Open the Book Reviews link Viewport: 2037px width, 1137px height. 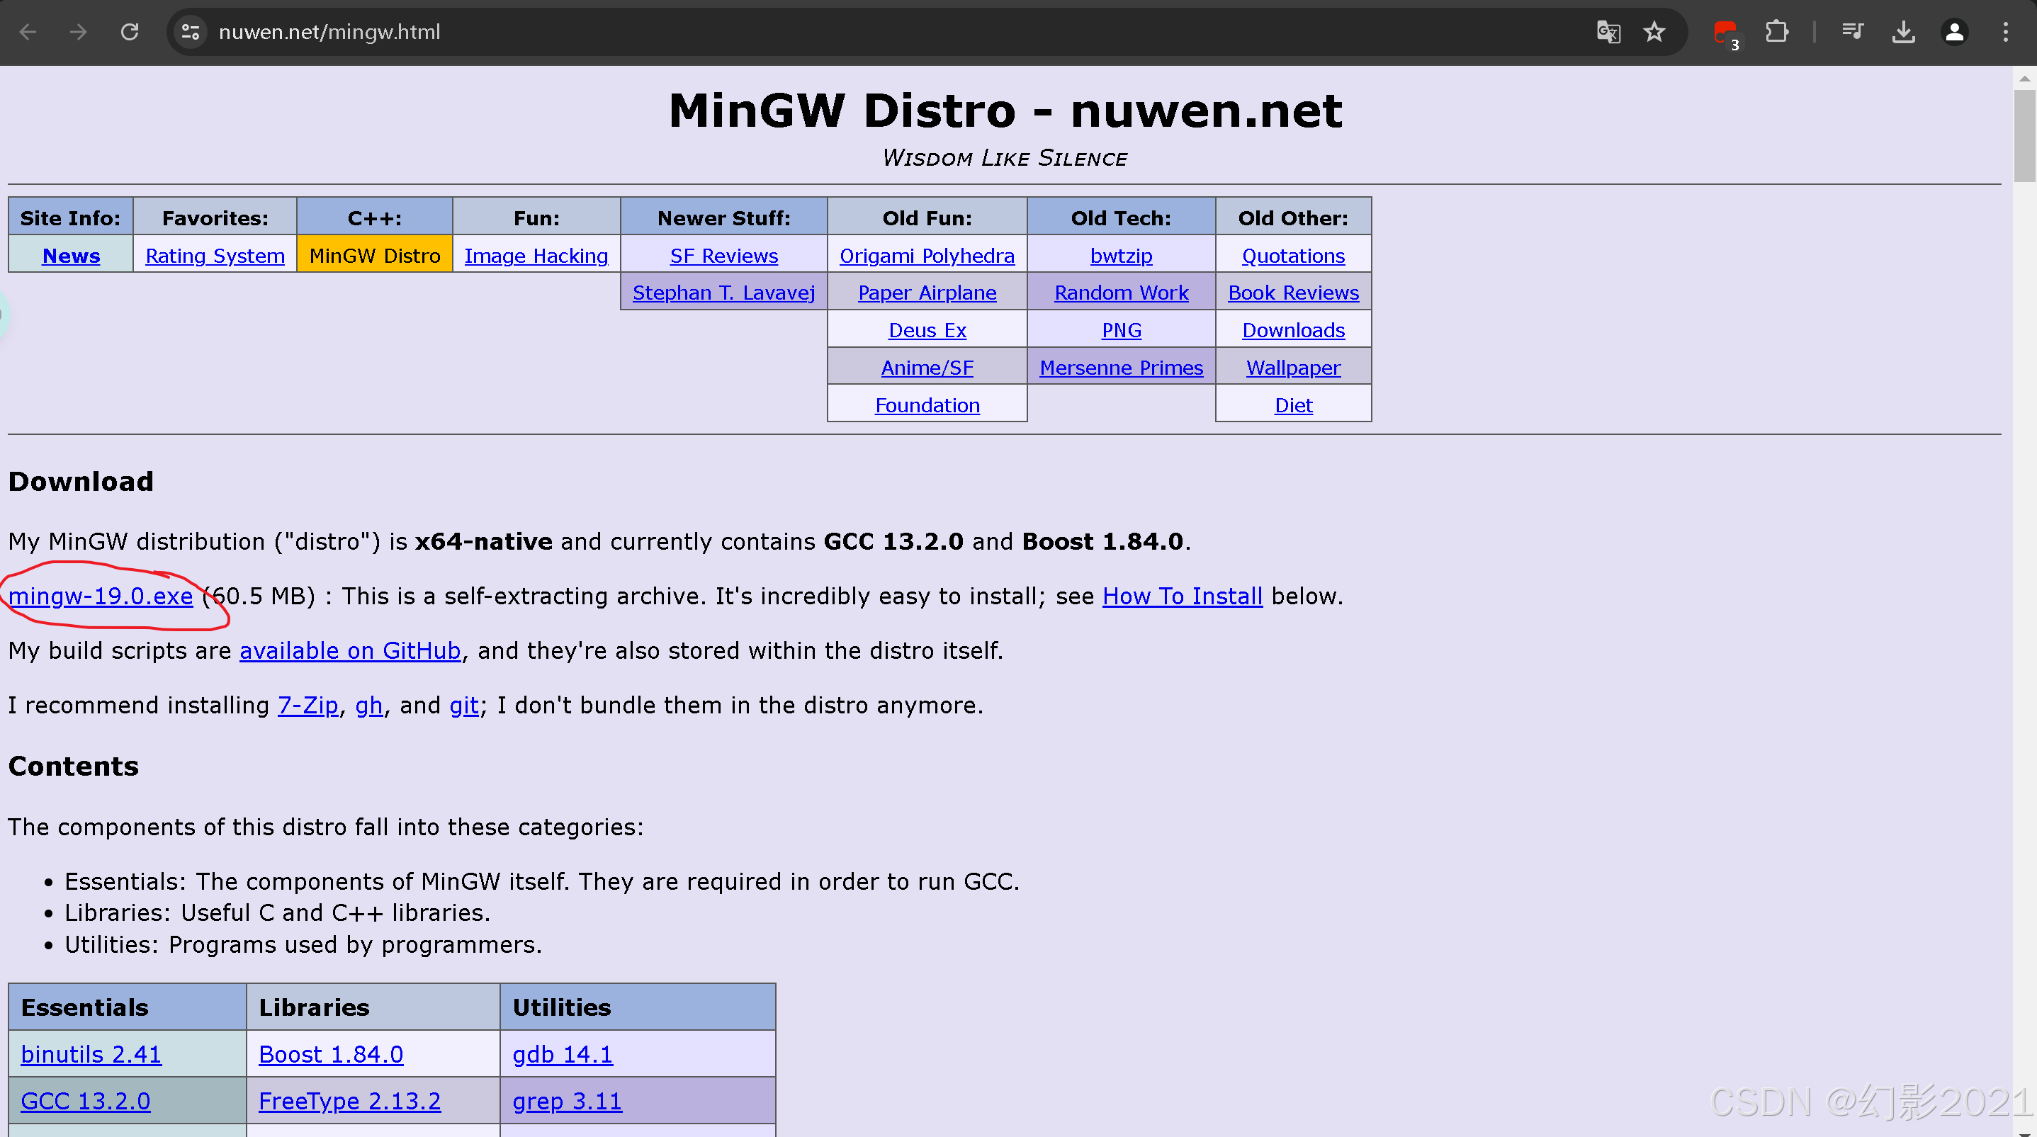[1293, 293]
